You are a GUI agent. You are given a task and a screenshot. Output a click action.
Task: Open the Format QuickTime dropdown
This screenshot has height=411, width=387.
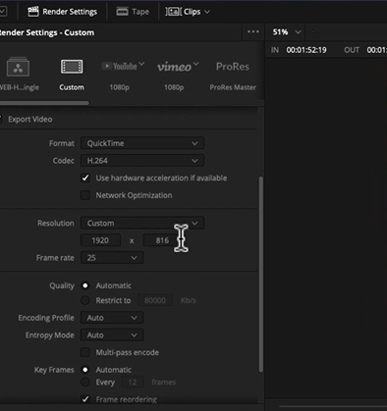click(x=142, y=143)
